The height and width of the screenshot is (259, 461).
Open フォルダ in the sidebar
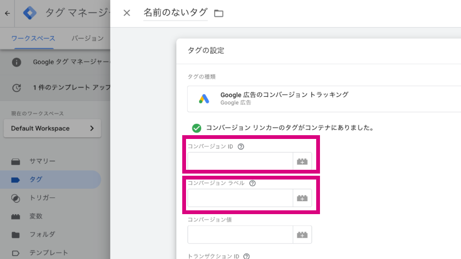[42, 234]
